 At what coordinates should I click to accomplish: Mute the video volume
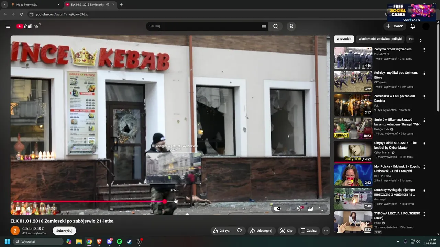[30, 208]
